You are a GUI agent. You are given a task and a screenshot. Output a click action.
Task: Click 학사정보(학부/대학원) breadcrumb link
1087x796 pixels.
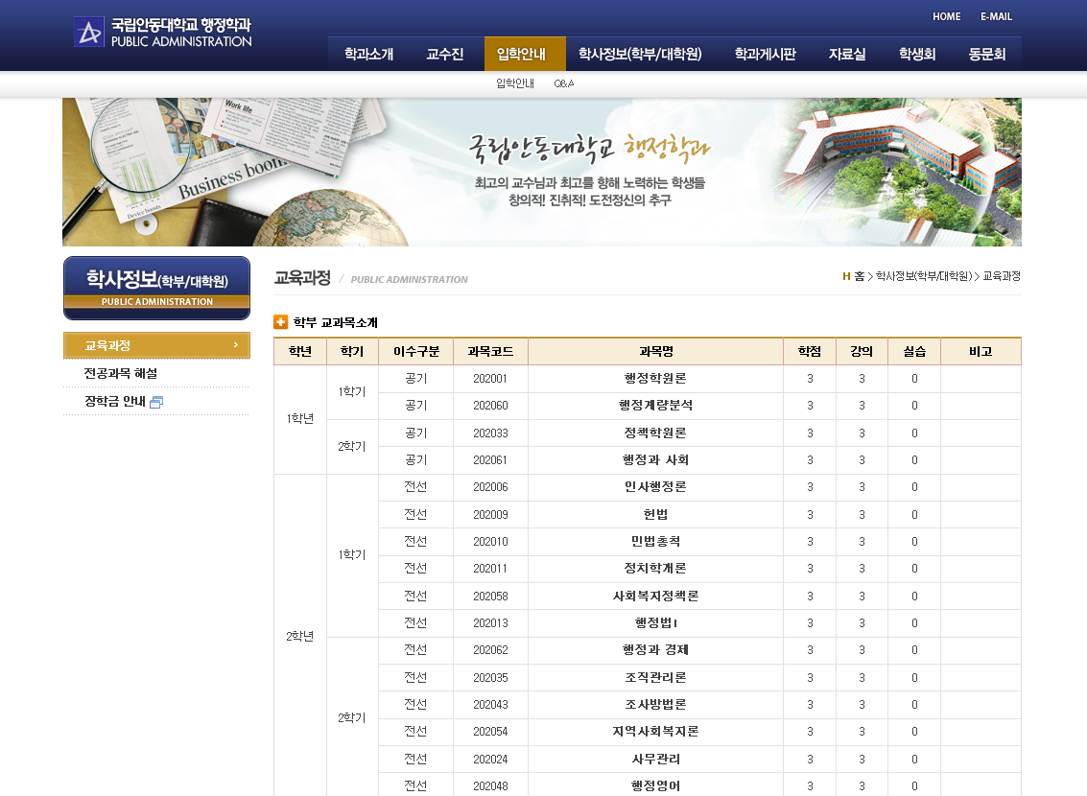(923, 276)
